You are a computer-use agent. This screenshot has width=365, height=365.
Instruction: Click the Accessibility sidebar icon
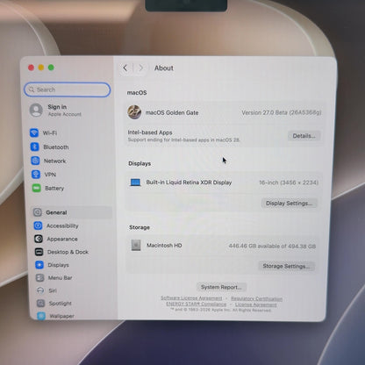tap(38, 225)
